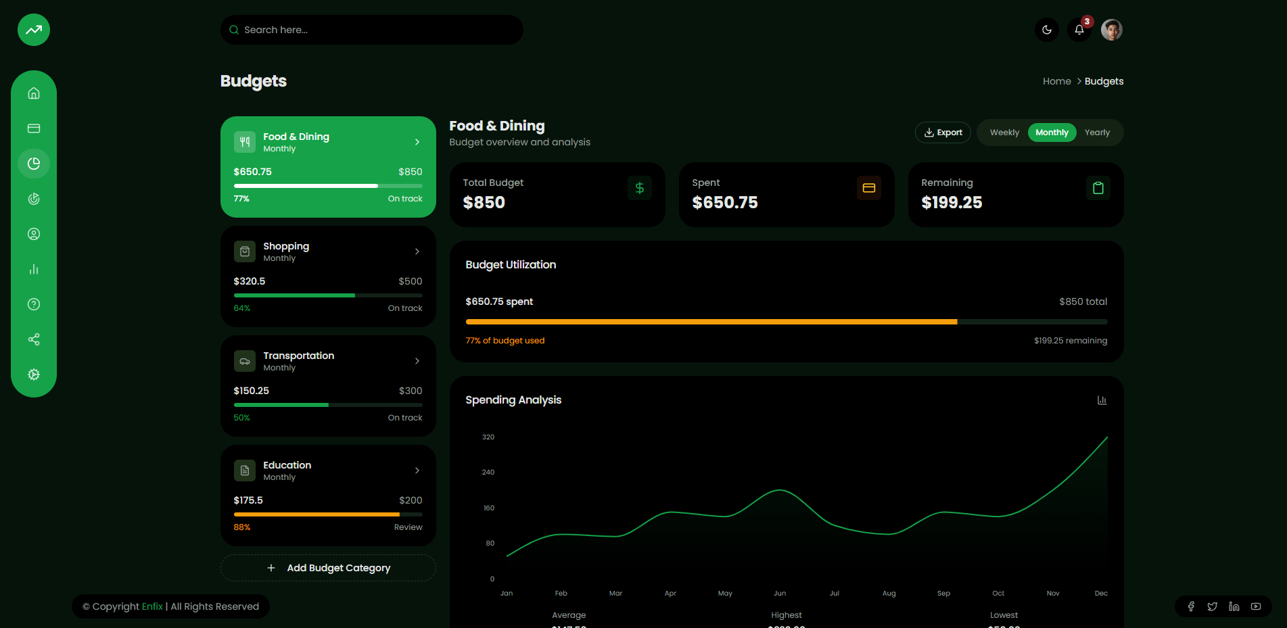Open the credit card icon in sidebar

tap(34, 128)
